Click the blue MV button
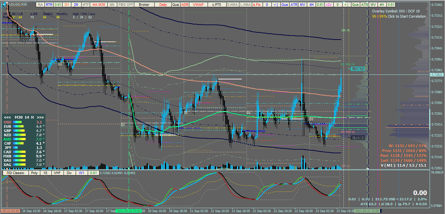The image size is (445, 214). [303, 5]
